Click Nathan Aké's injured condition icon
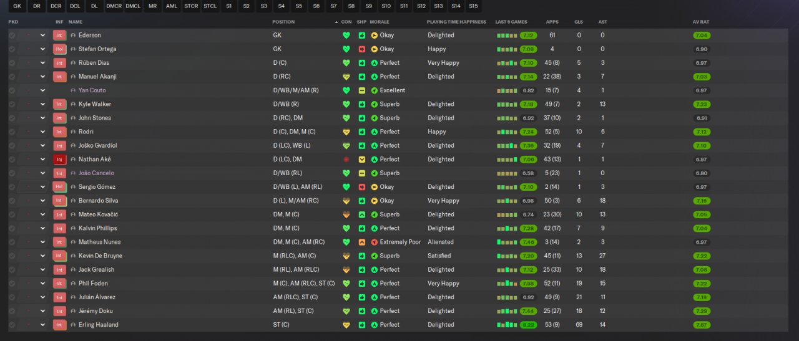 pyautogui.click(x=346, y=160)
